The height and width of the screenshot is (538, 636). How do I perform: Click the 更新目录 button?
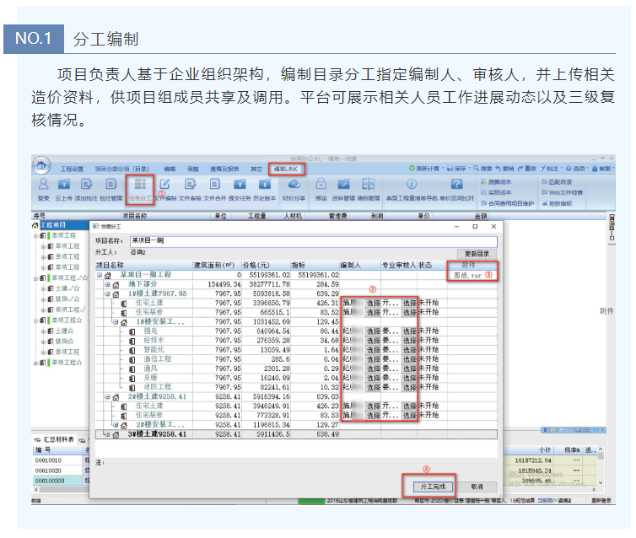point(477,254)
